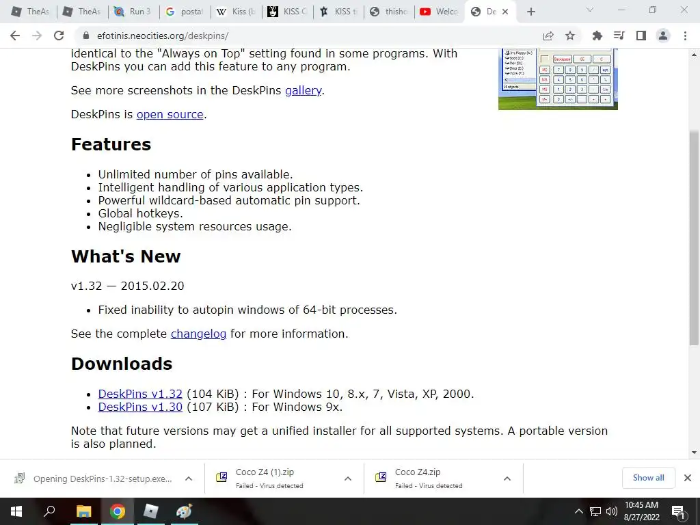Switch to the first TheAs Roblox tab

30,12
